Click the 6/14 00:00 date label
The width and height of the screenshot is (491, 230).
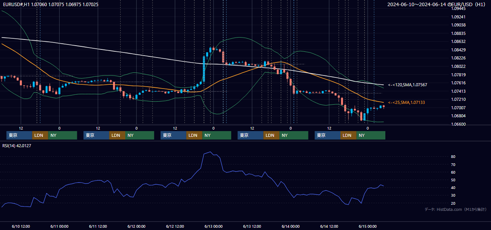[291, 226]
